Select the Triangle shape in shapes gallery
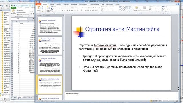This screenshot has height=103, width=183. 120,9
